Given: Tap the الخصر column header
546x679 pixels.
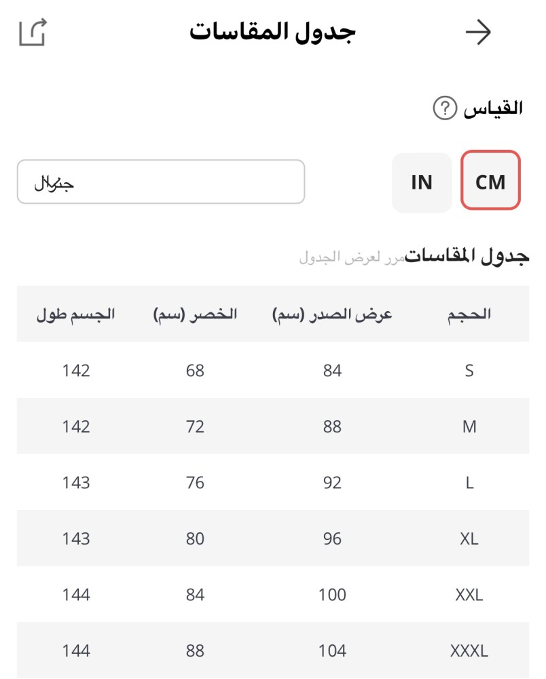Looking at the screenshot, I should [196, 314].
